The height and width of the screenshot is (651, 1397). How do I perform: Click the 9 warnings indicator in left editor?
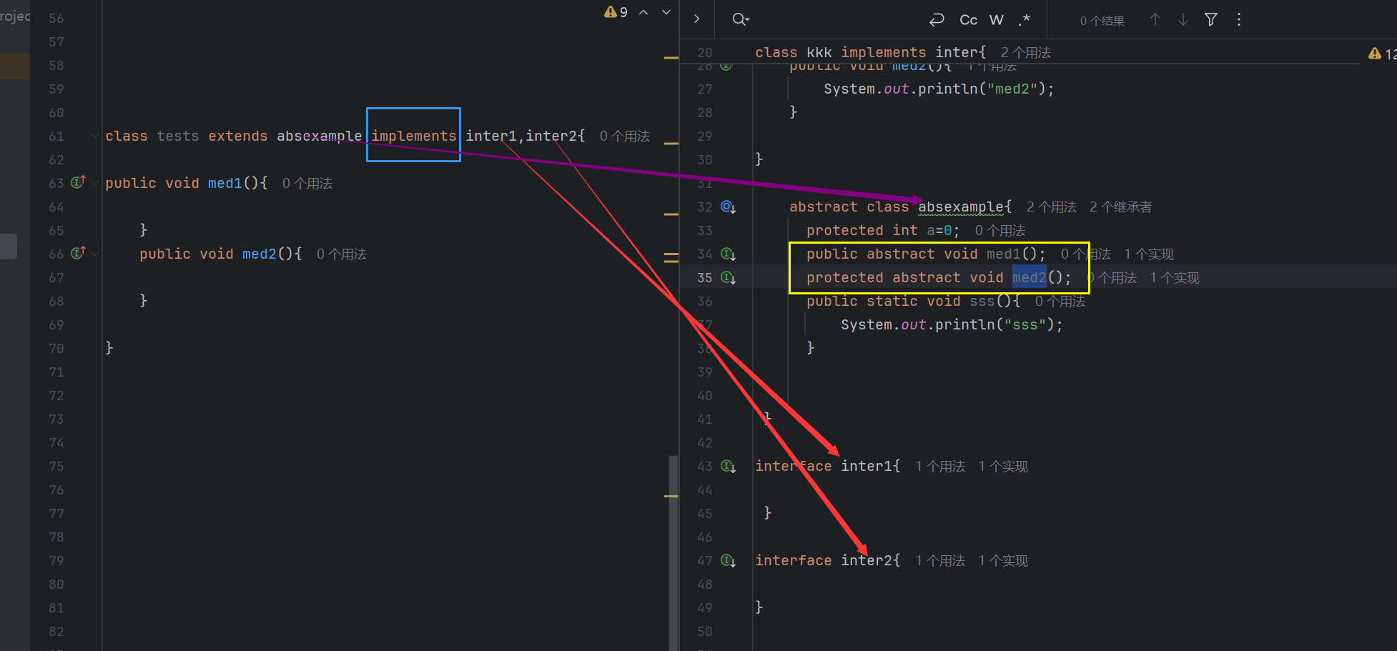(616, 12)
